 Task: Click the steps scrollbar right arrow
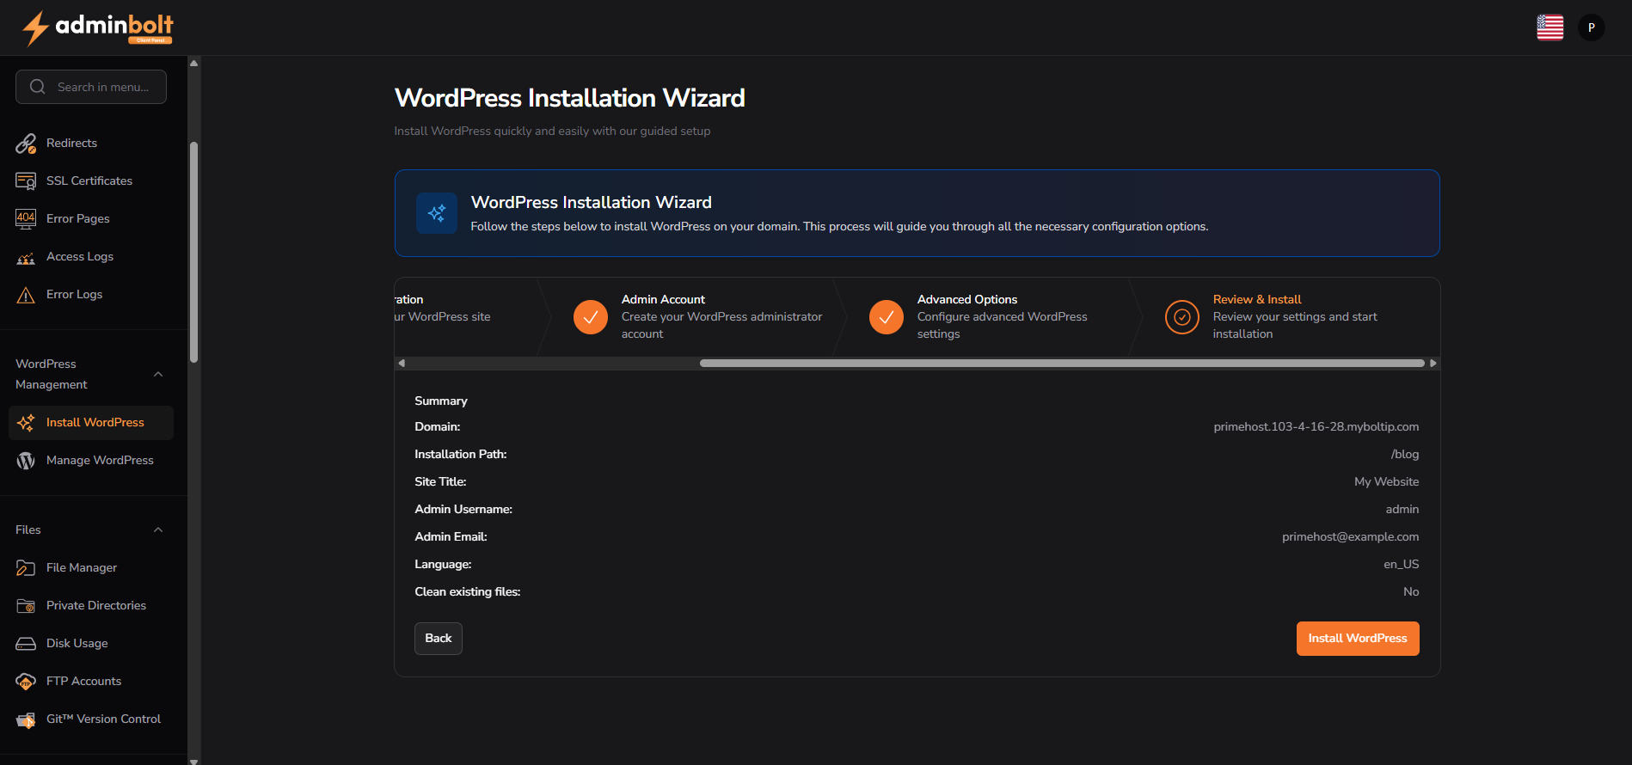1433,364
